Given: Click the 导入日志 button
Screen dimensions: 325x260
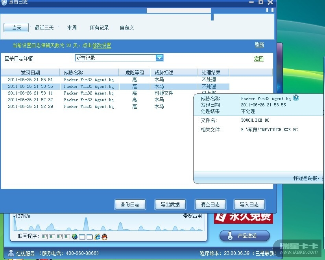Looking at the screenshot, I should point(249,204).
